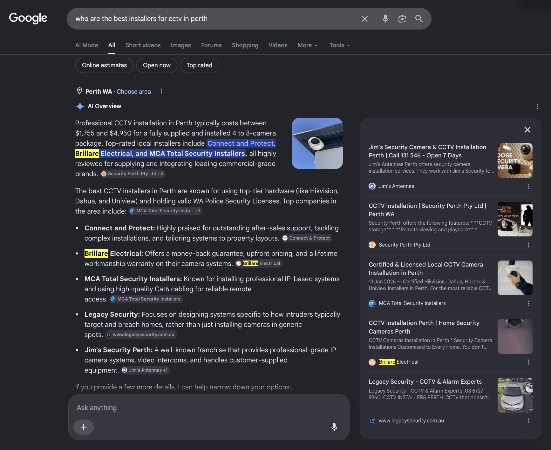Switch to the Images tab

pos(181,45)
